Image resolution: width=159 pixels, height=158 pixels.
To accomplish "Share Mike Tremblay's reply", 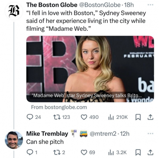I will point(150,152).
